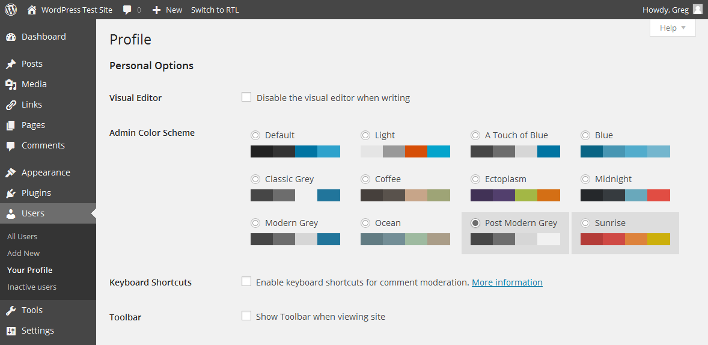Open the comments bubble icon in toolbar
Viewport: 708px width, 345px height.
tap(127, 10)
